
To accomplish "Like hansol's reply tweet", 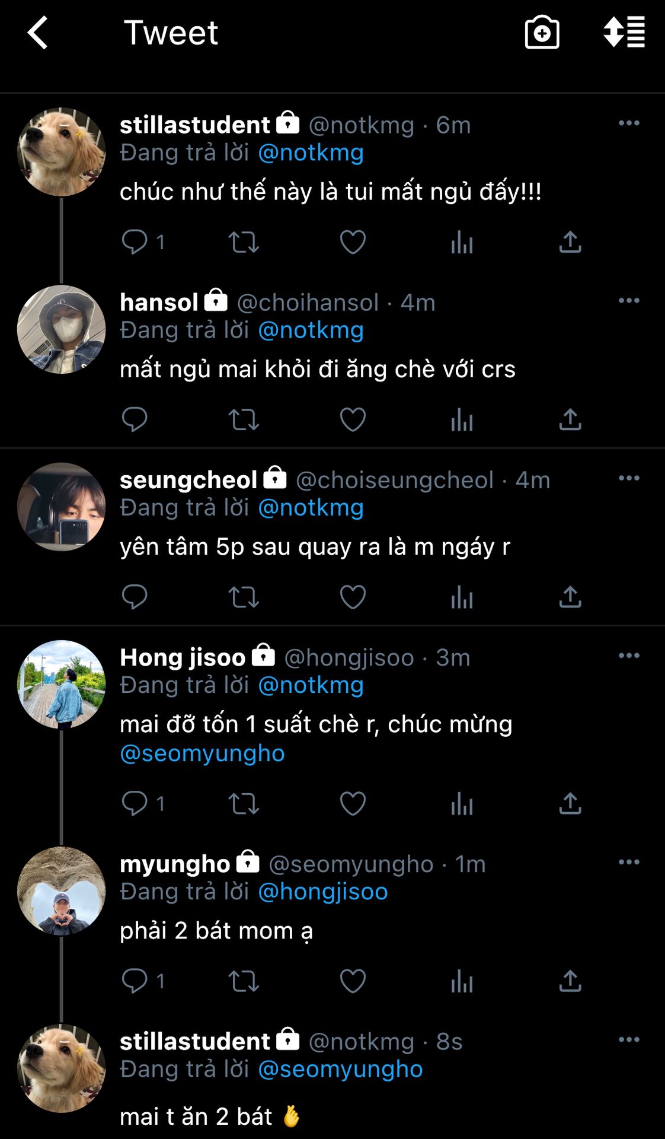I will pyautogui.click(x=353, y=419).
